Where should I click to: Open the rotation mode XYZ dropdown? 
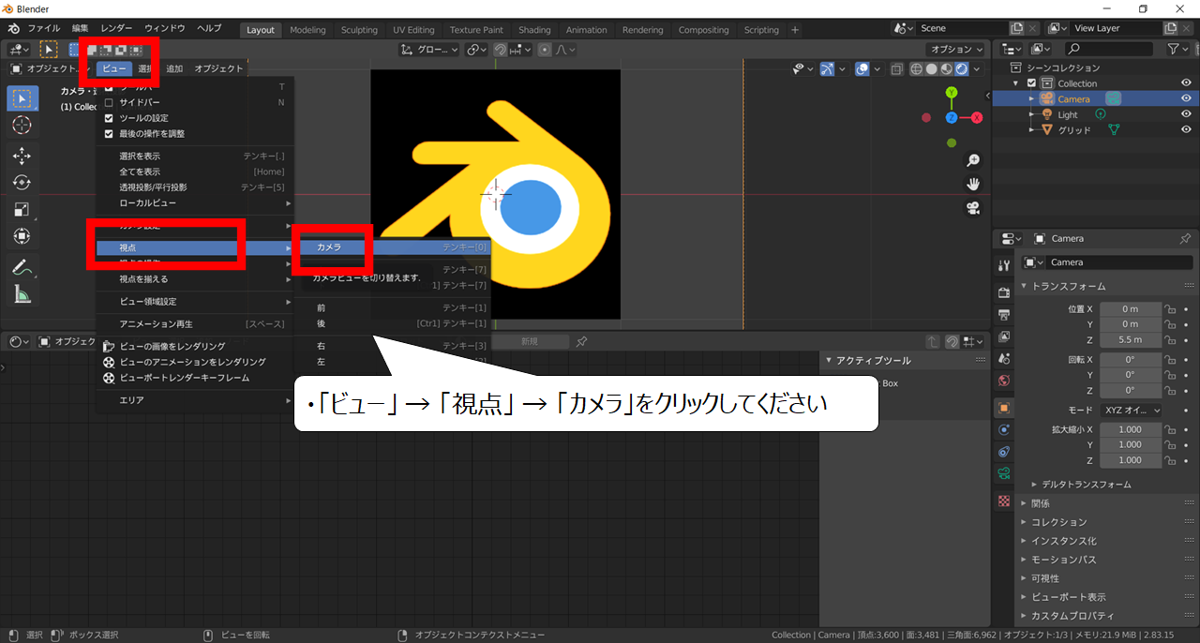(x=1131, y=411)
